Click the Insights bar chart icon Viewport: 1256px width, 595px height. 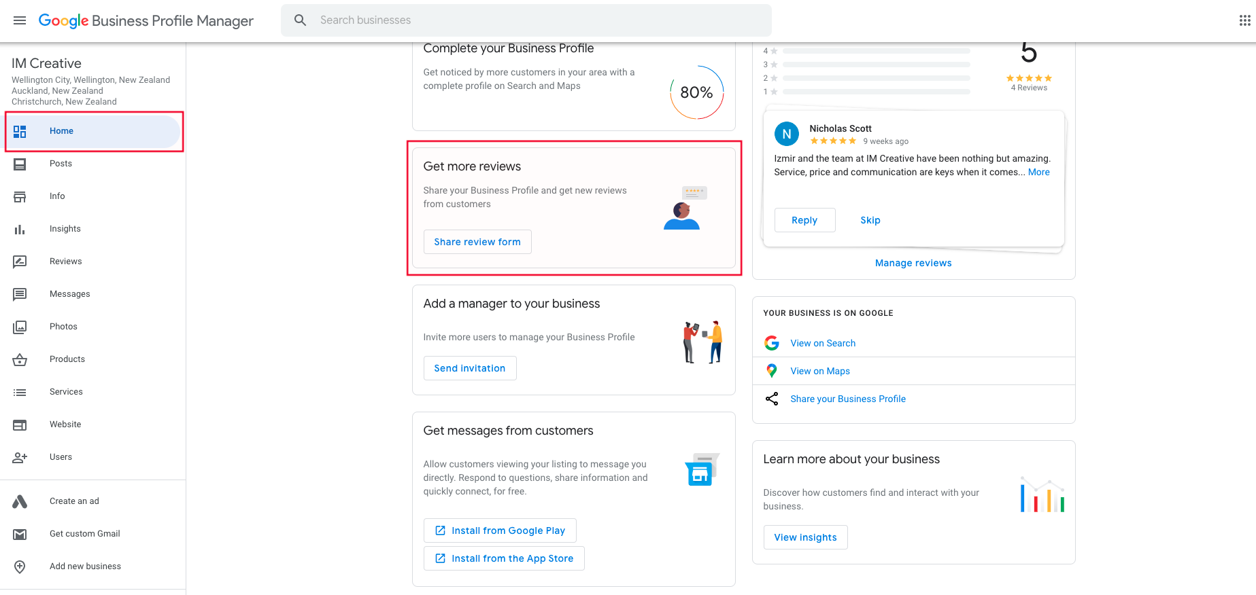(20, 229)
